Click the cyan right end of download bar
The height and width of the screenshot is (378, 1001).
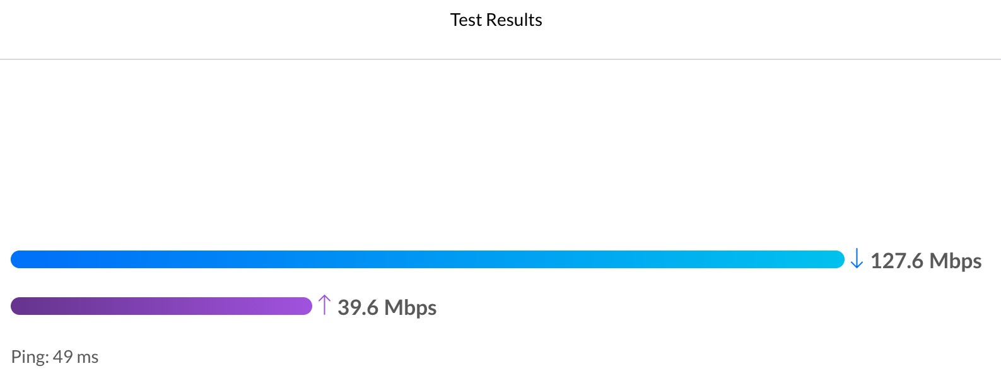(x=833, y=259)
